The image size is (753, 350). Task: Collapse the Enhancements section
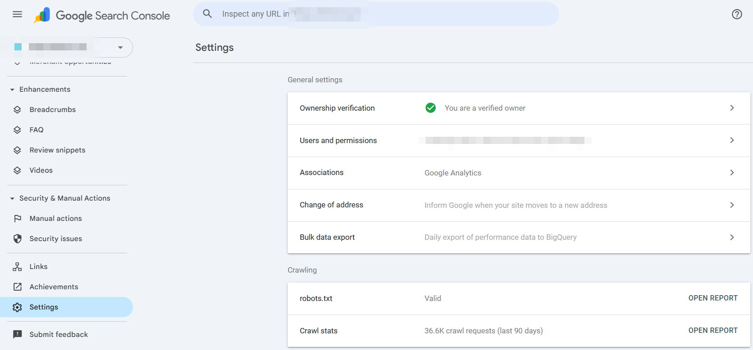pyautogui.click(x=12, y=90)
